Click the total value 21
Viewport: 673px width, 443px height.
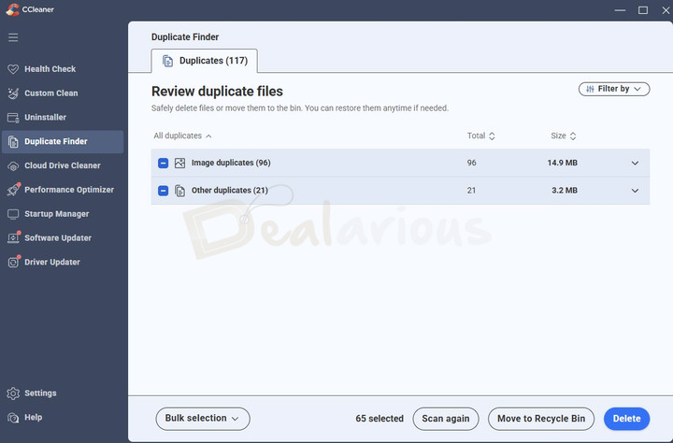[x=471, y=191]
